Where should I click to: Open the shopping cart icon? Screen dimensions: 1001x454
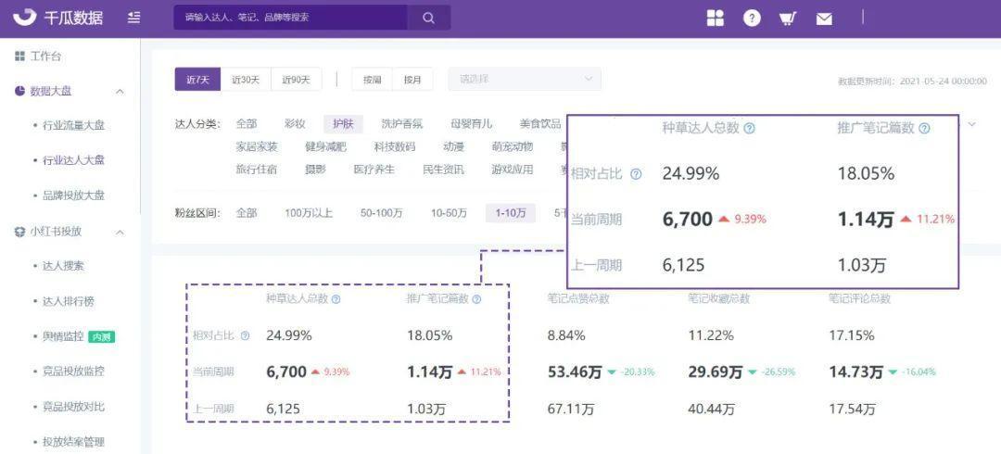point(788,18)
